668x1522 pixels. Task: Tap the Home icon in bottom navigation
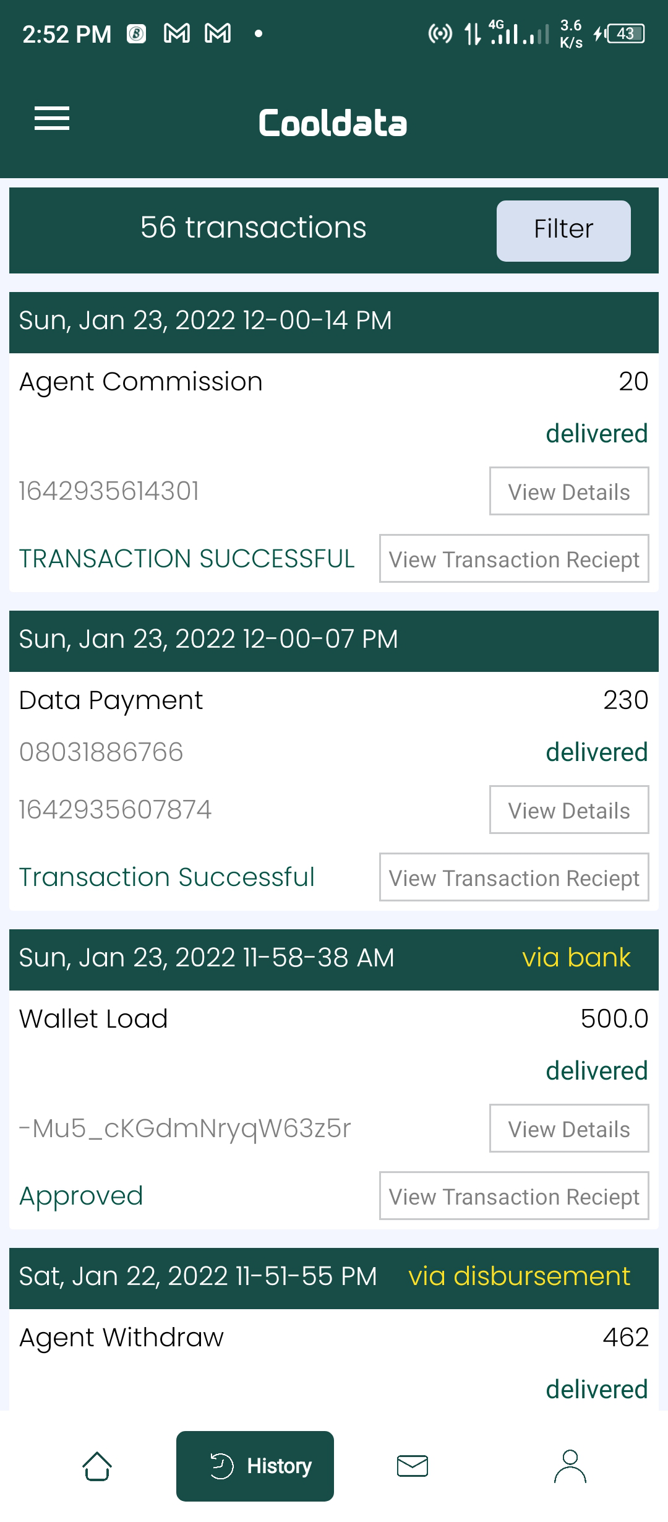point(97,1466)
